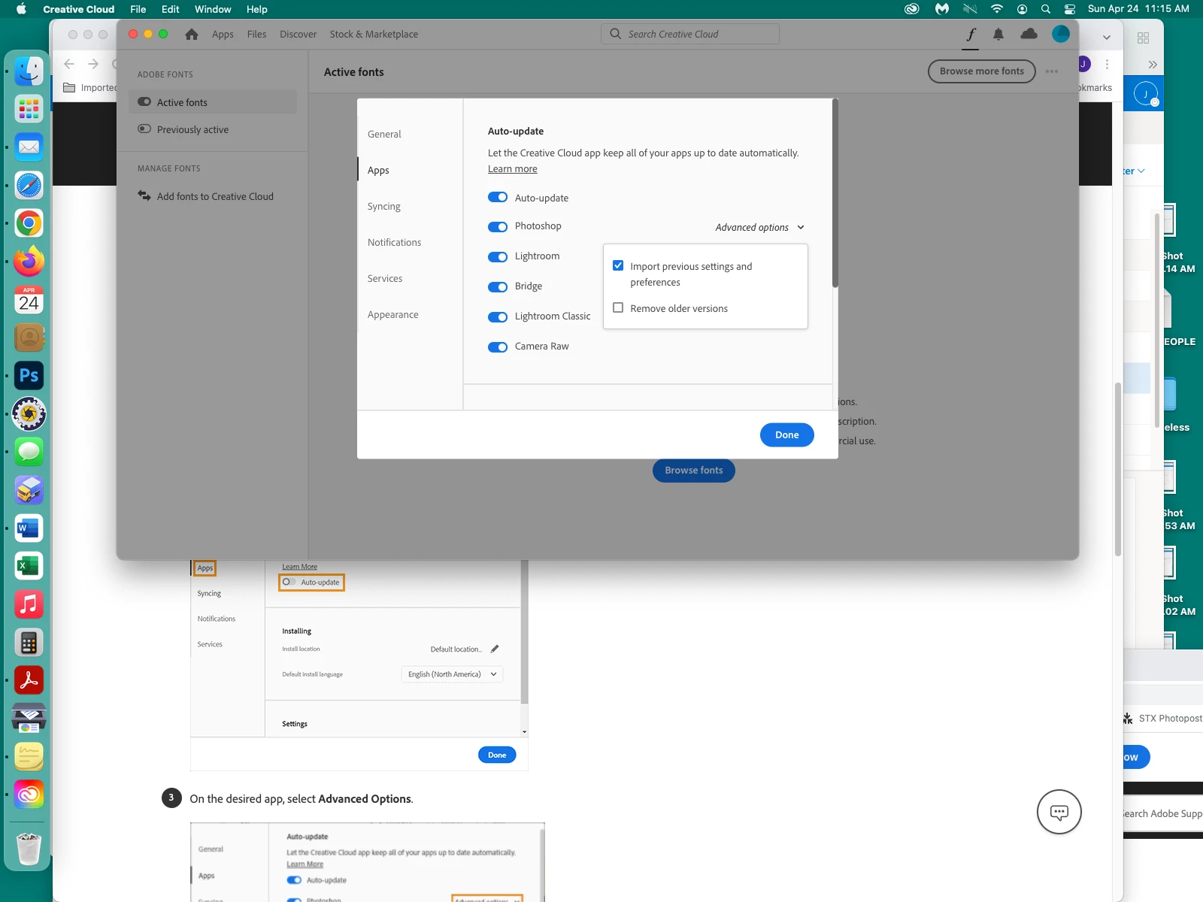Launch Microsoft Excel from dock
Screen dimensions: 1203x902
pyautogui.click(x=29, y=566)
